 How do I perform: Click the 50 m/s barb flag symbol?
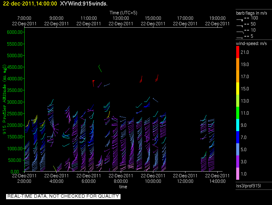(x=240, y=26)
